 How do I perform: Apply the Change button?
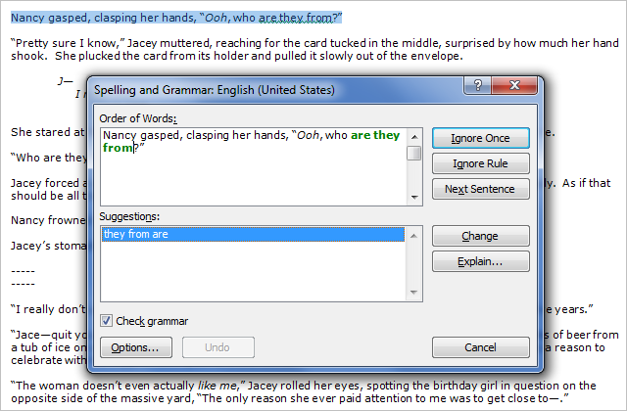click(481, 236)
